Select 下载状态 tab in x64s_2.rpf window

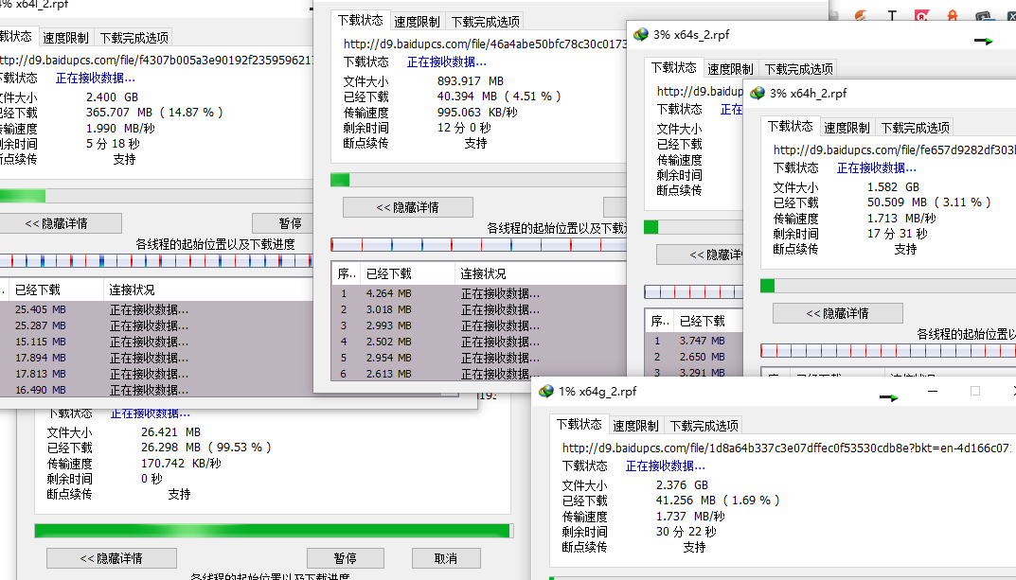coord(674,67)
